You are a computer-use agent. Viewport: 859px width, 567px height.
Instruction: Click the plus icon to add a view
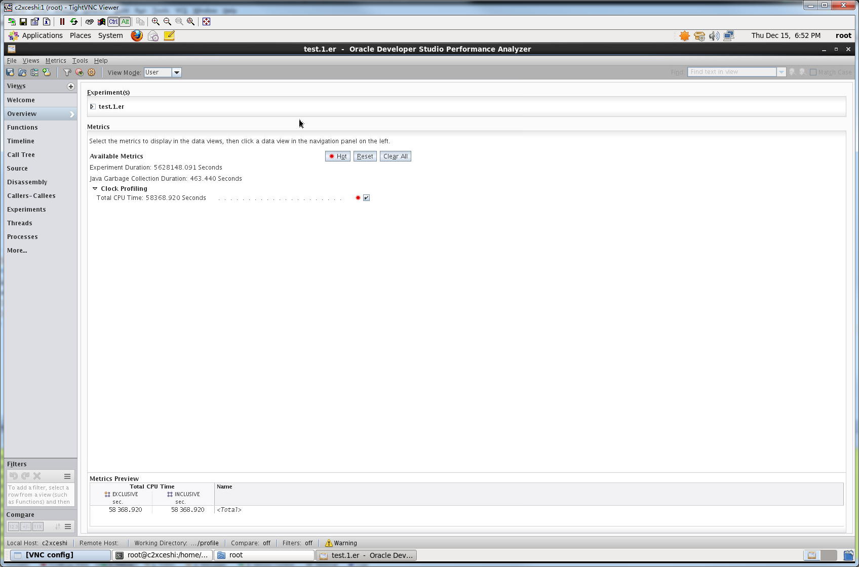71,87
